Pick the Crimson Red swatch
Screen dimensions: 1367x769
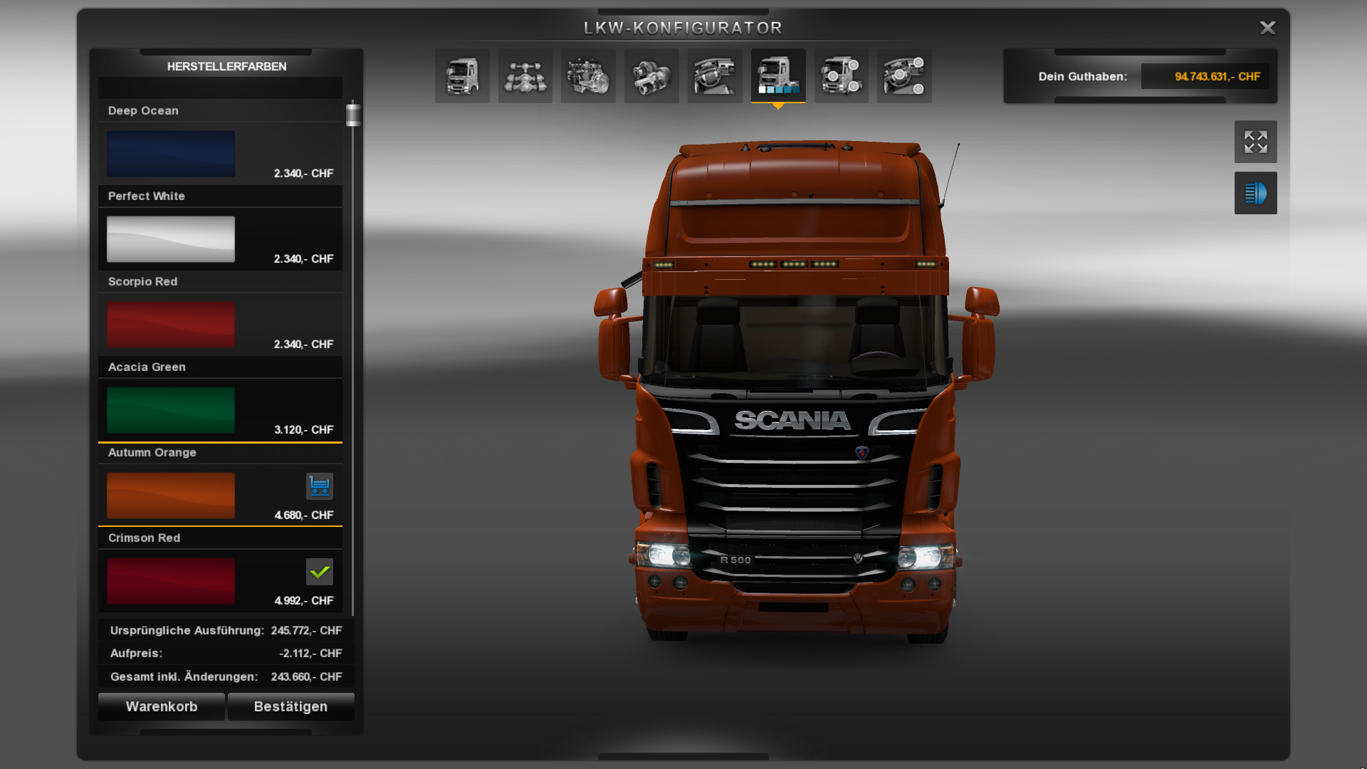171,581
